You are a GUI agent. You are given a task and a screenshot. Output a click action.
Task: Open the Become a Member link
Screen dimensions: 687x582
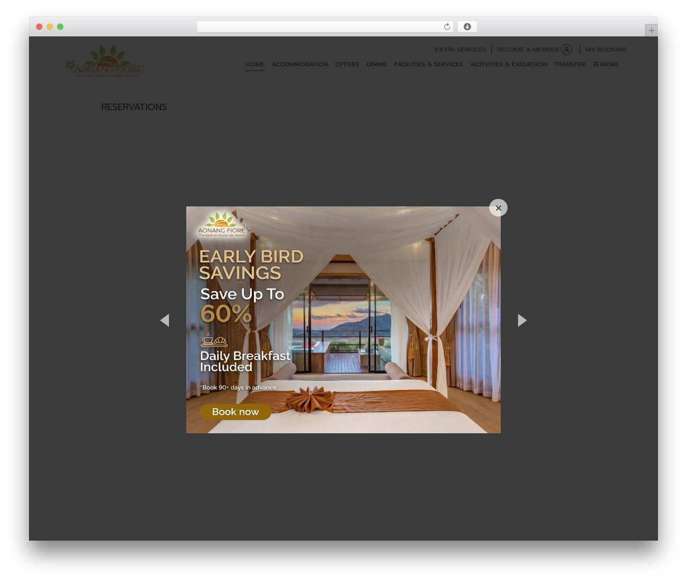(x=528, y=49)
